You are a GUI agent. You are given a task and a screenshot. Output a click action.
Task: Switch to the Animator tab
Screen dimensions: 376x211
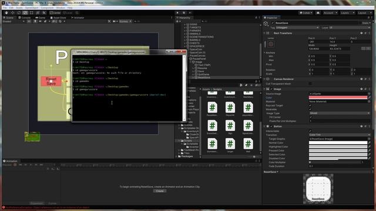pos(78,18)
